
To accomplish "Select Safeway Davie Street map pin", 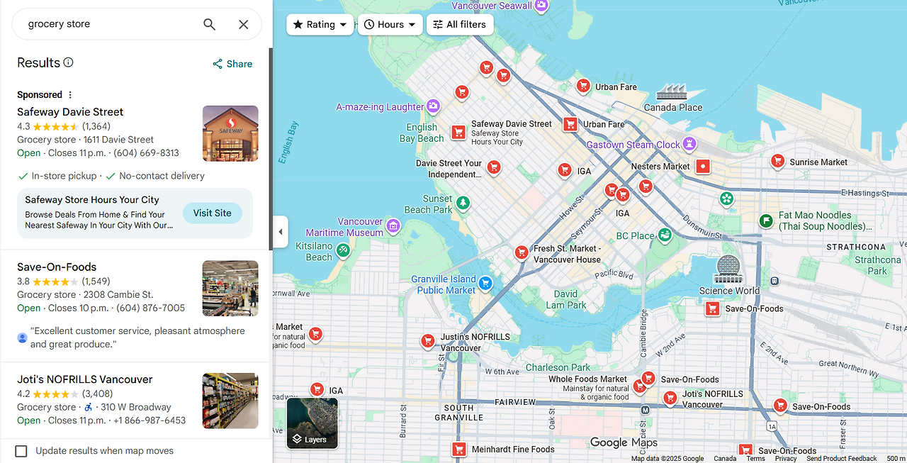I will point(458,131).
